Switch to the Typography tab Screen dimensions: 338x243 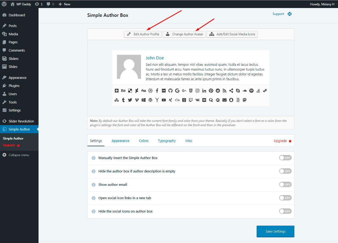(167, 141)
